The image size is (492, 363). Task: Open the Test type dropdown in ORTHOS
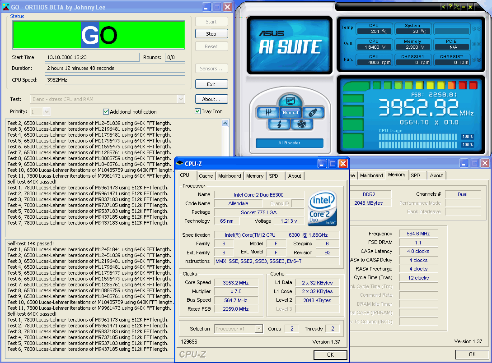coord(181,99)
